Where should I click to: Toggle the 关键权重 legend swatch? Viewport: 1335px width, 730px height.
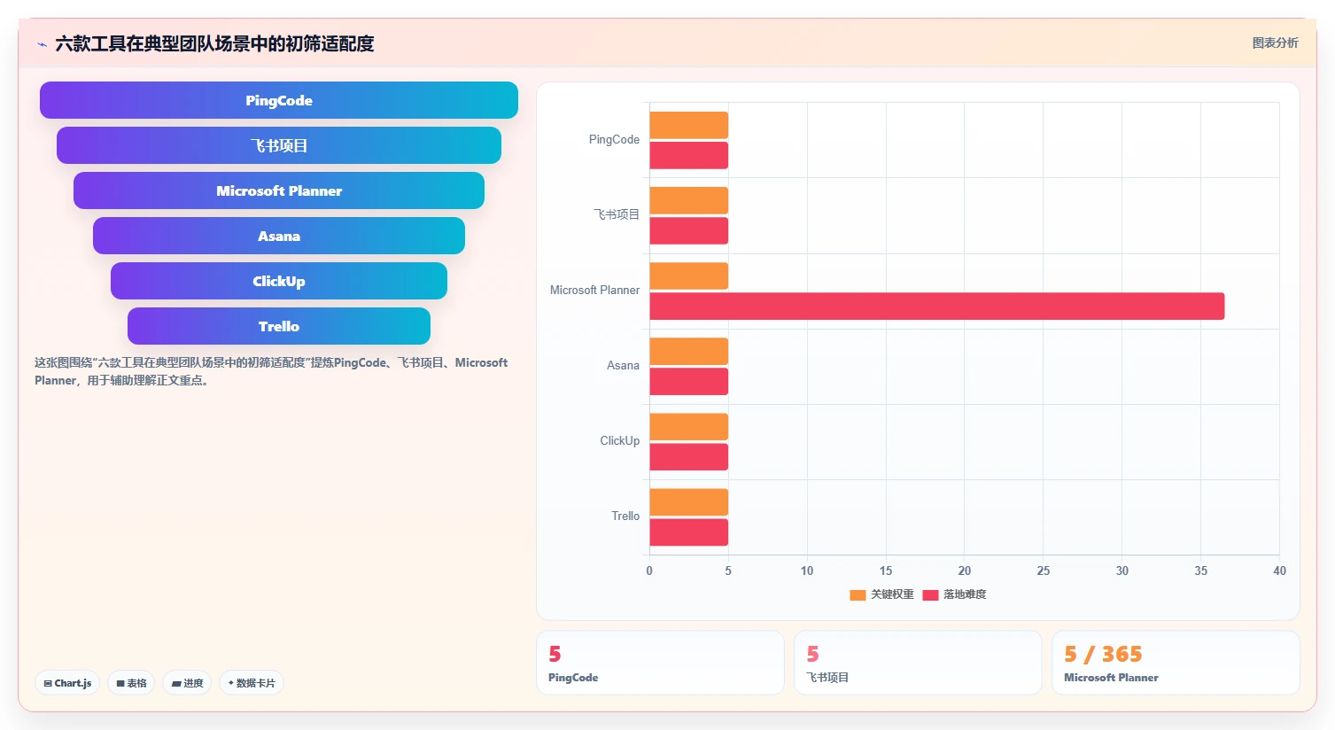(858, 594)
